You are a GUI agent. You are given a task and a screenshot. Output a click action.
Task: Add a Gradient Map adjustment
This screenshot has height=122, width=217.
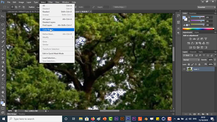(206, 47)
